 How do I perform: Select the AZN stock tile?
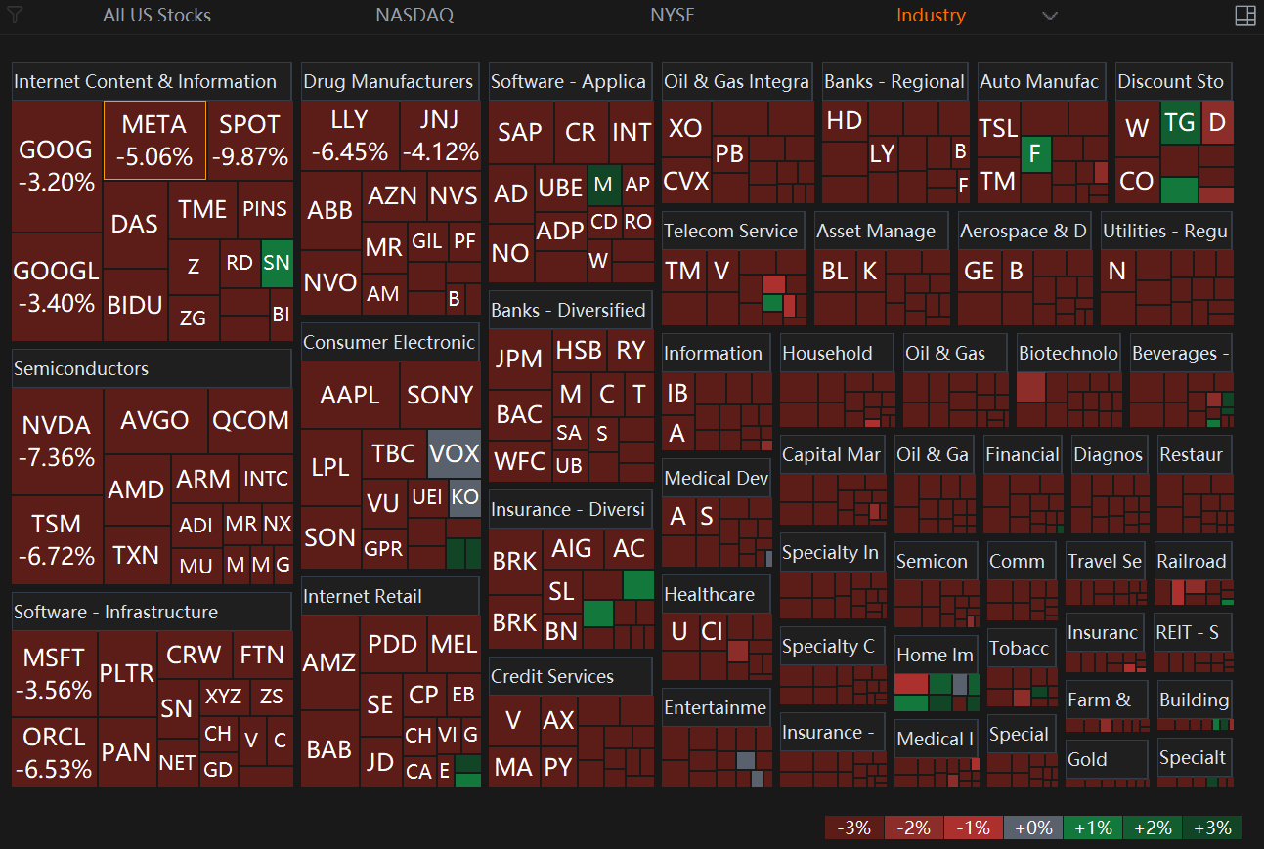[x=392, y=196]
